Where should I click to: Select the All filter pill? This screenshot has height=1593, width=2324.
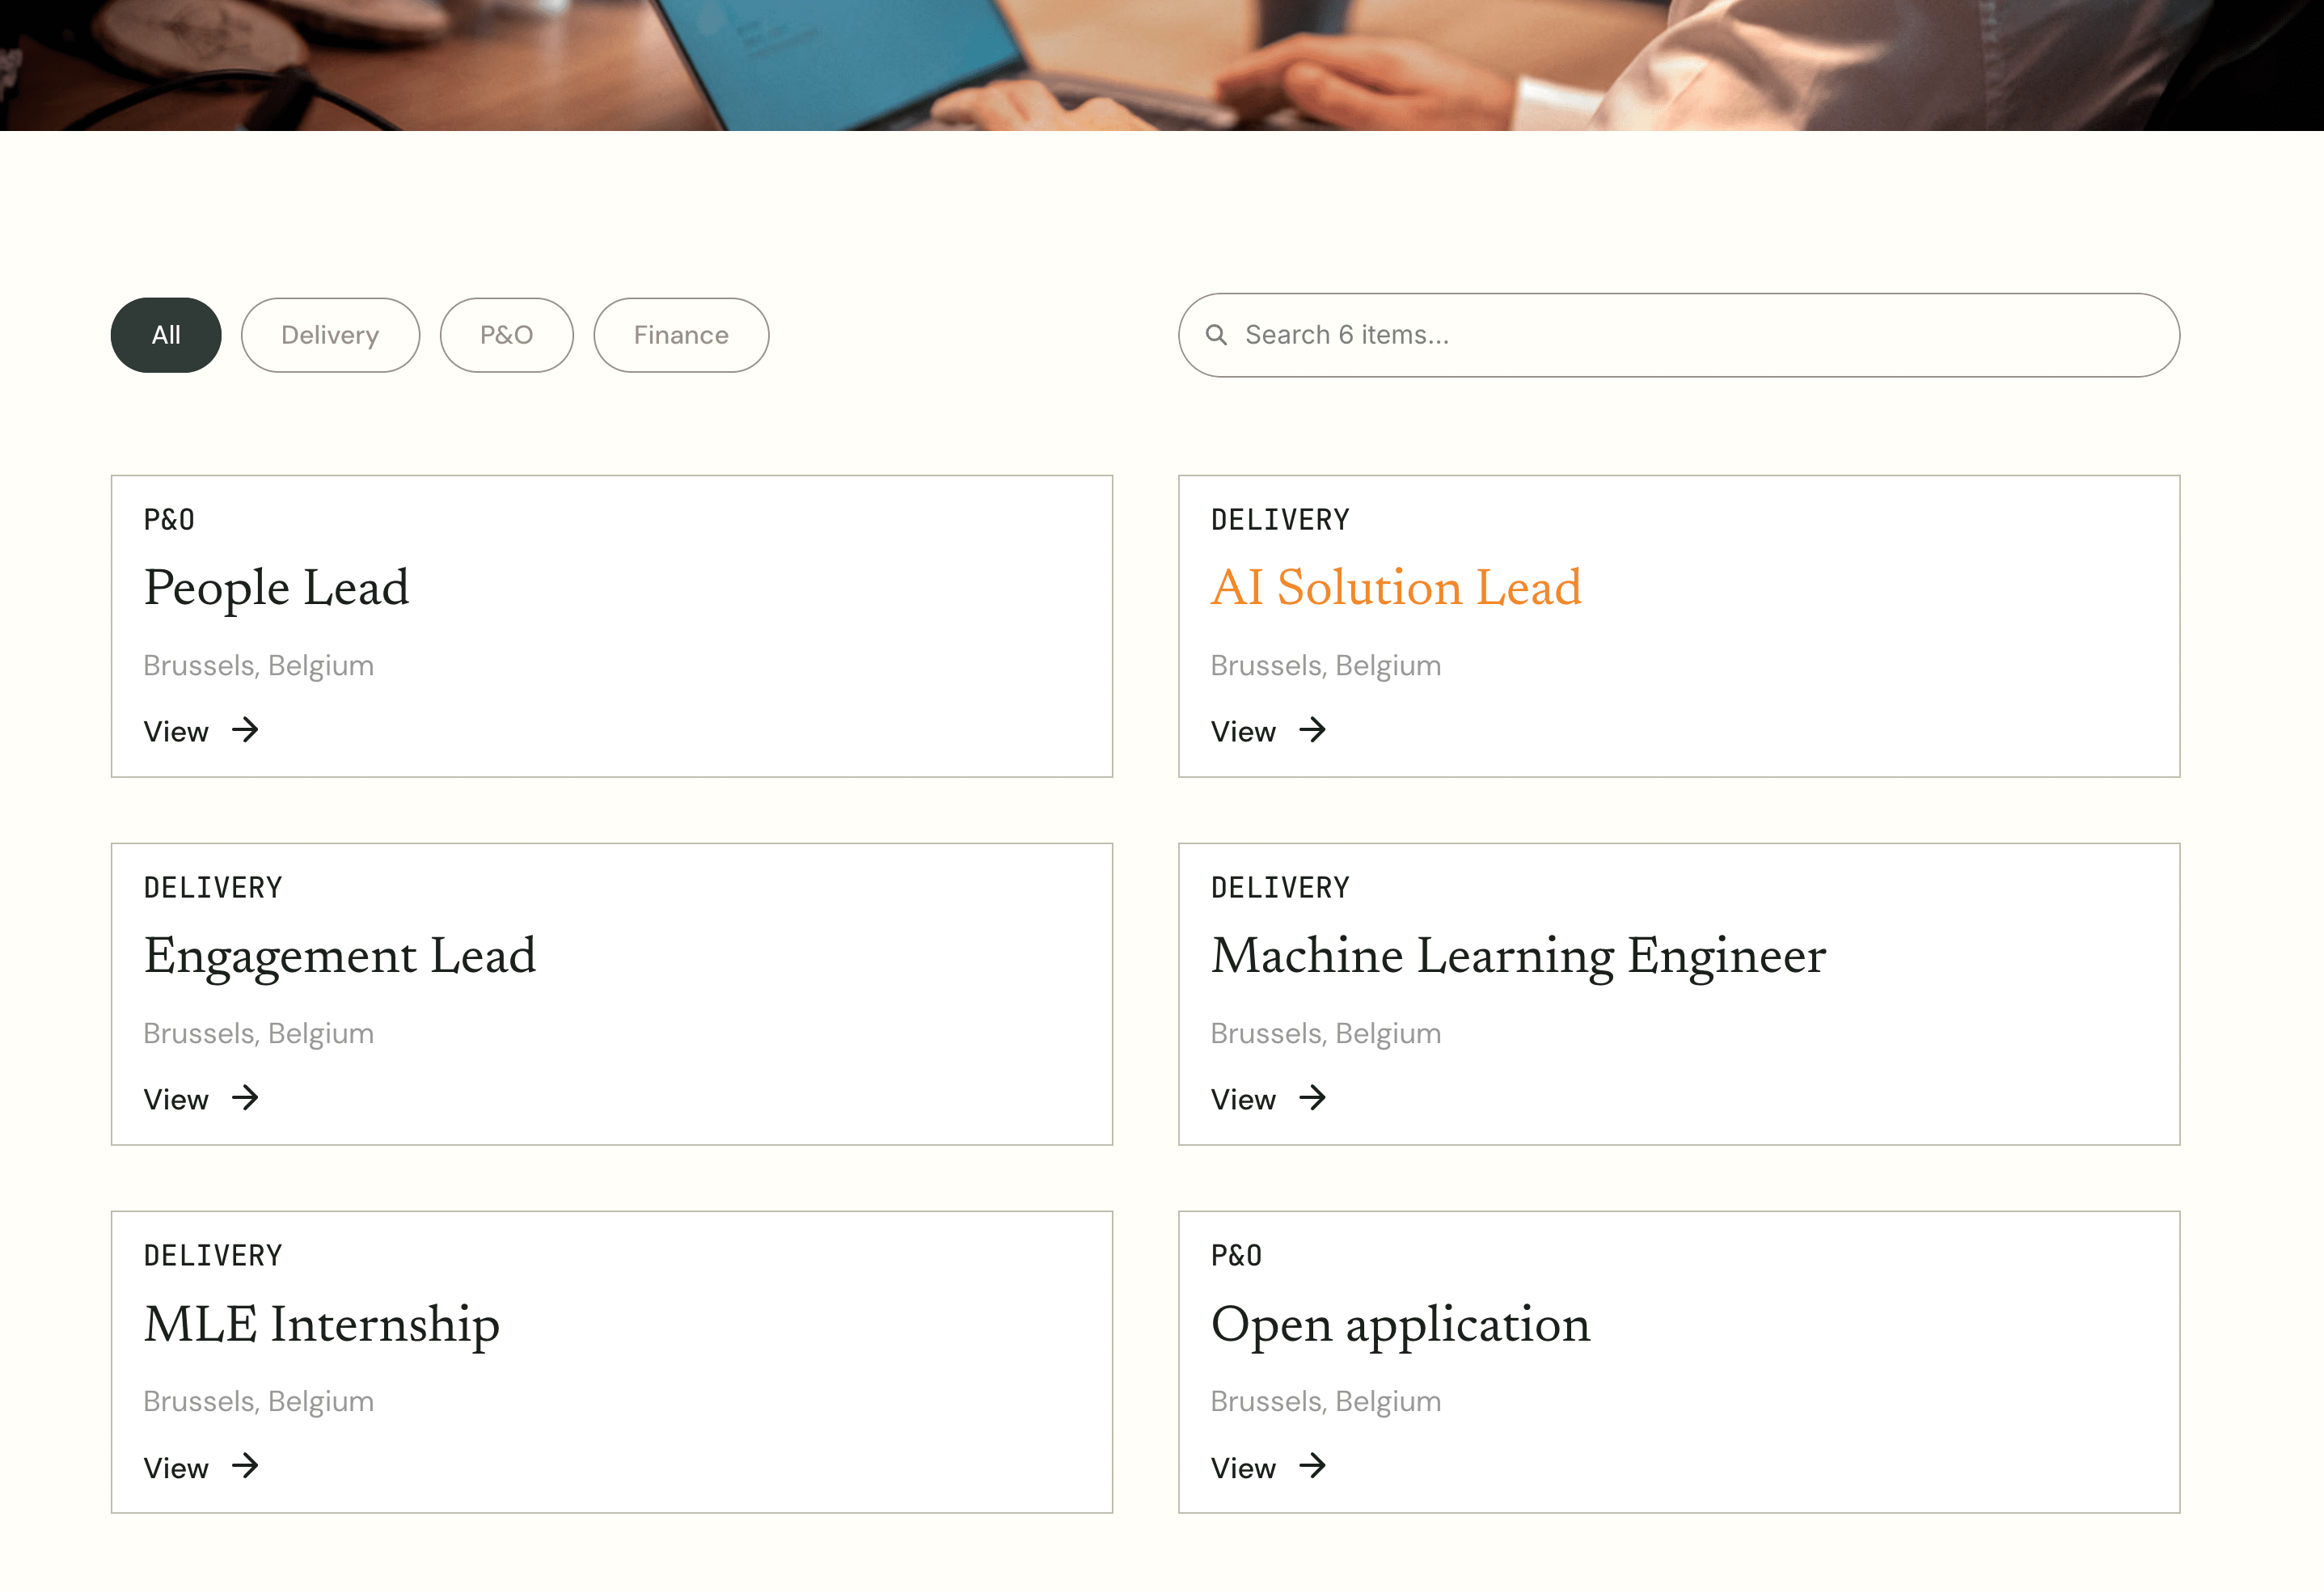166,335
